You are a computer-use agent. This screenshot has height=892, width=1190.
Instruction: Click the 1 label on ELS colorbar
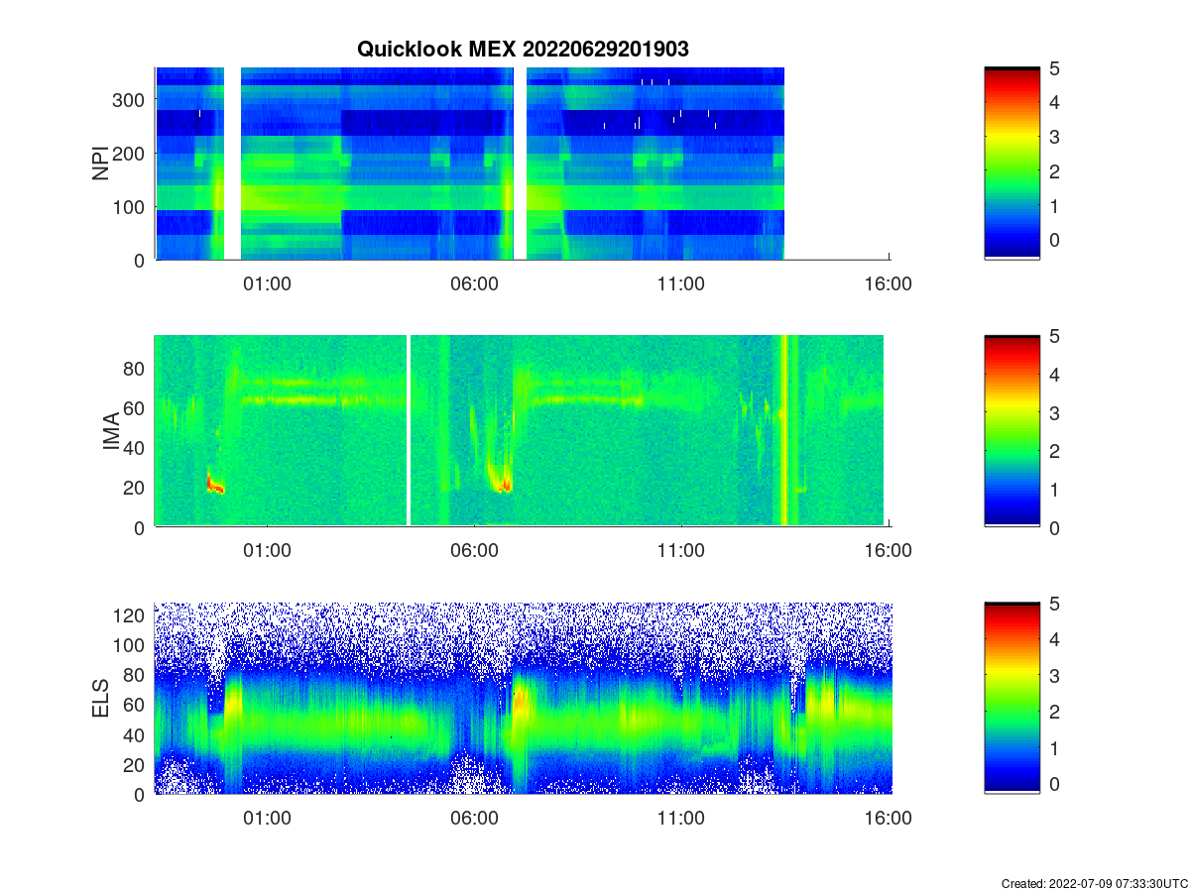1055,748
